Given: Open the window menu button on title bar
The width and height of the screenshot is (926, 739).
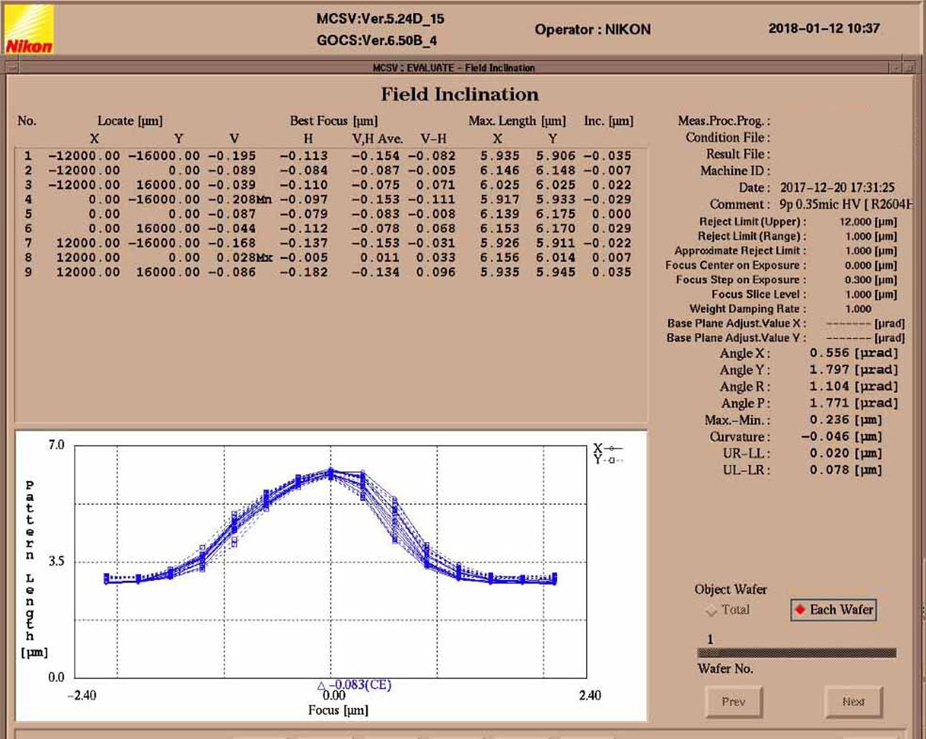Looking at the screenshot, I should coord(12,68).
